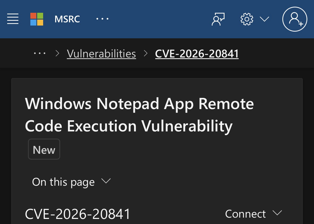Click the chevron next to Connect
Image resolution: width=314 pixels, height=224 pixels.
(277, 213)
